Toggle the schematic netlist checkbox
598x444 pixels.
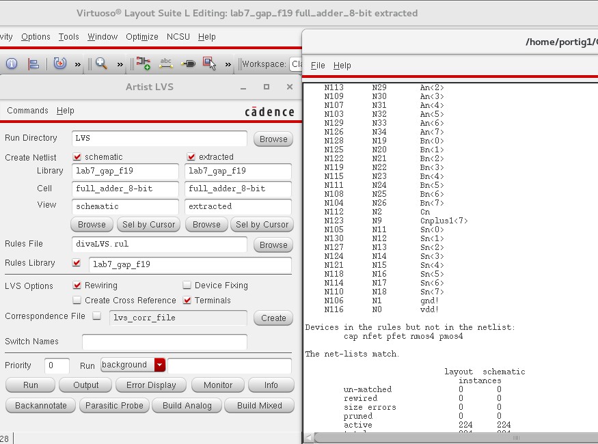click(x=77, y=157)
